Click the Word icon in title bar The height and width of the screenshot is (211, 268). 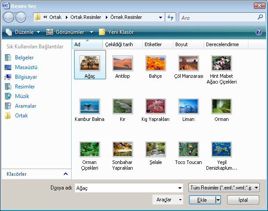6,5
